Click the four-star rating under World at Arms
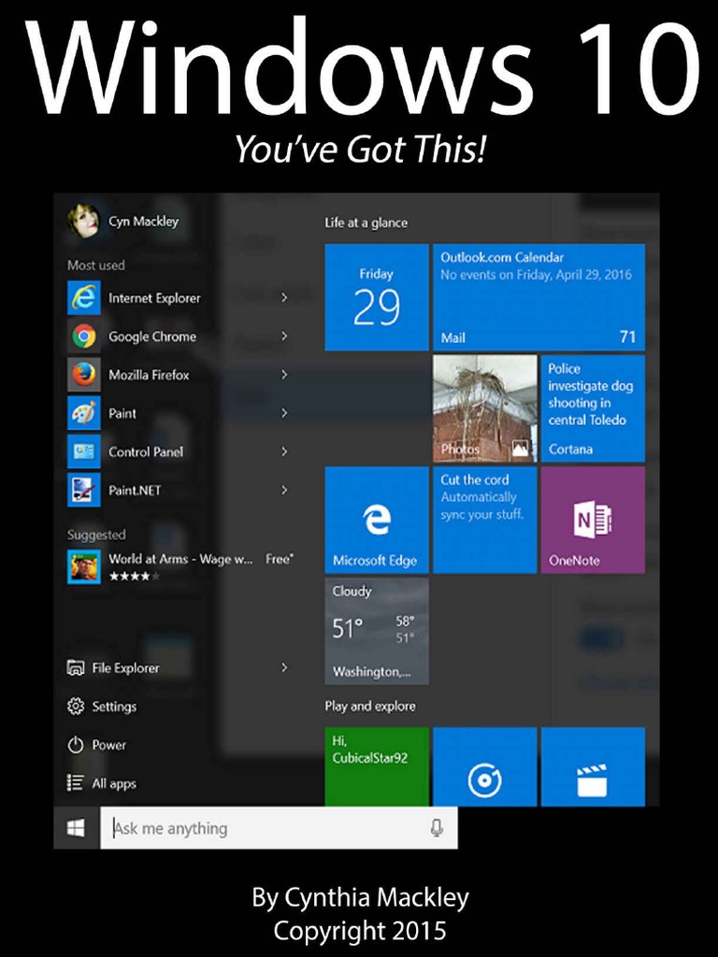Image resolution: width=718 pixels, height=957 pixels. [x=134, y=576]
